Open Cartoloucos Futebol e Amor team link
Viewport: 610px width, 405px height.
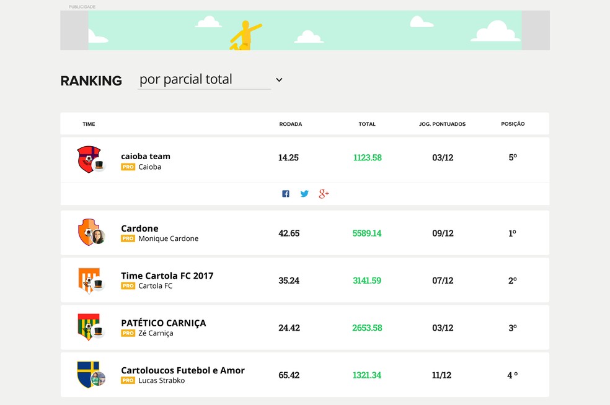[x=183, y=370]
